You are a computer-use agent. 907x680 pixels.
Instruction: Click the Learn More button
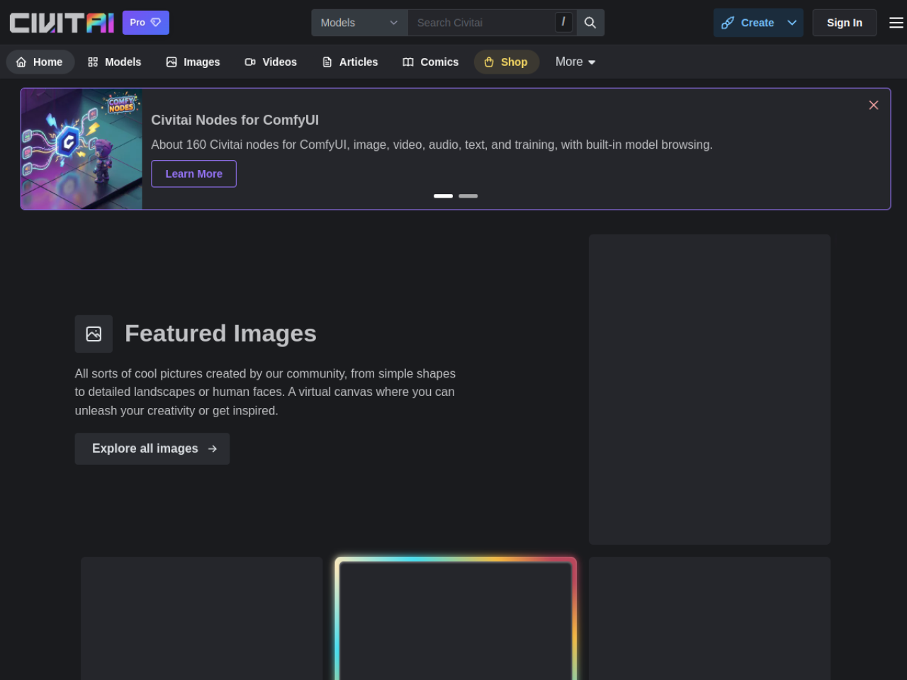193,174
